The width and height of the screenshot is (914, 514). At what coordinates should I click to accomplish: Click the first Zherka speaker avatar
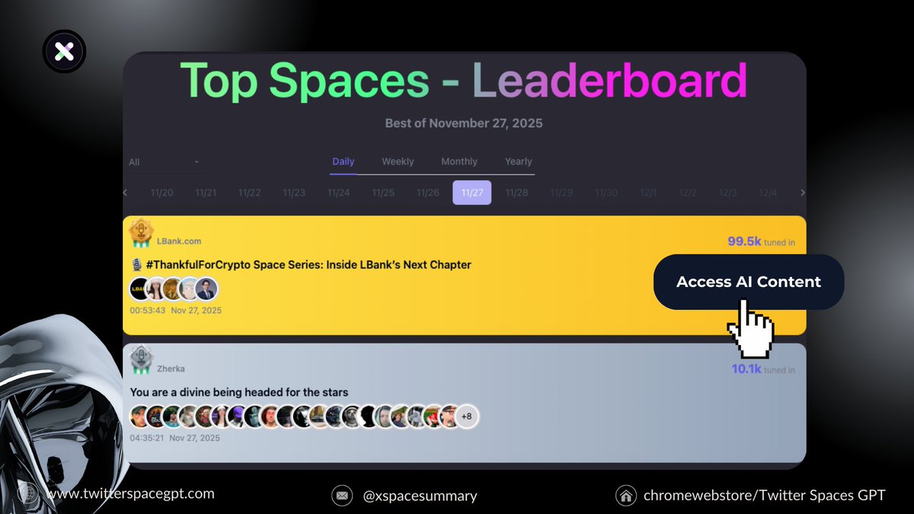tap(139, 417)
